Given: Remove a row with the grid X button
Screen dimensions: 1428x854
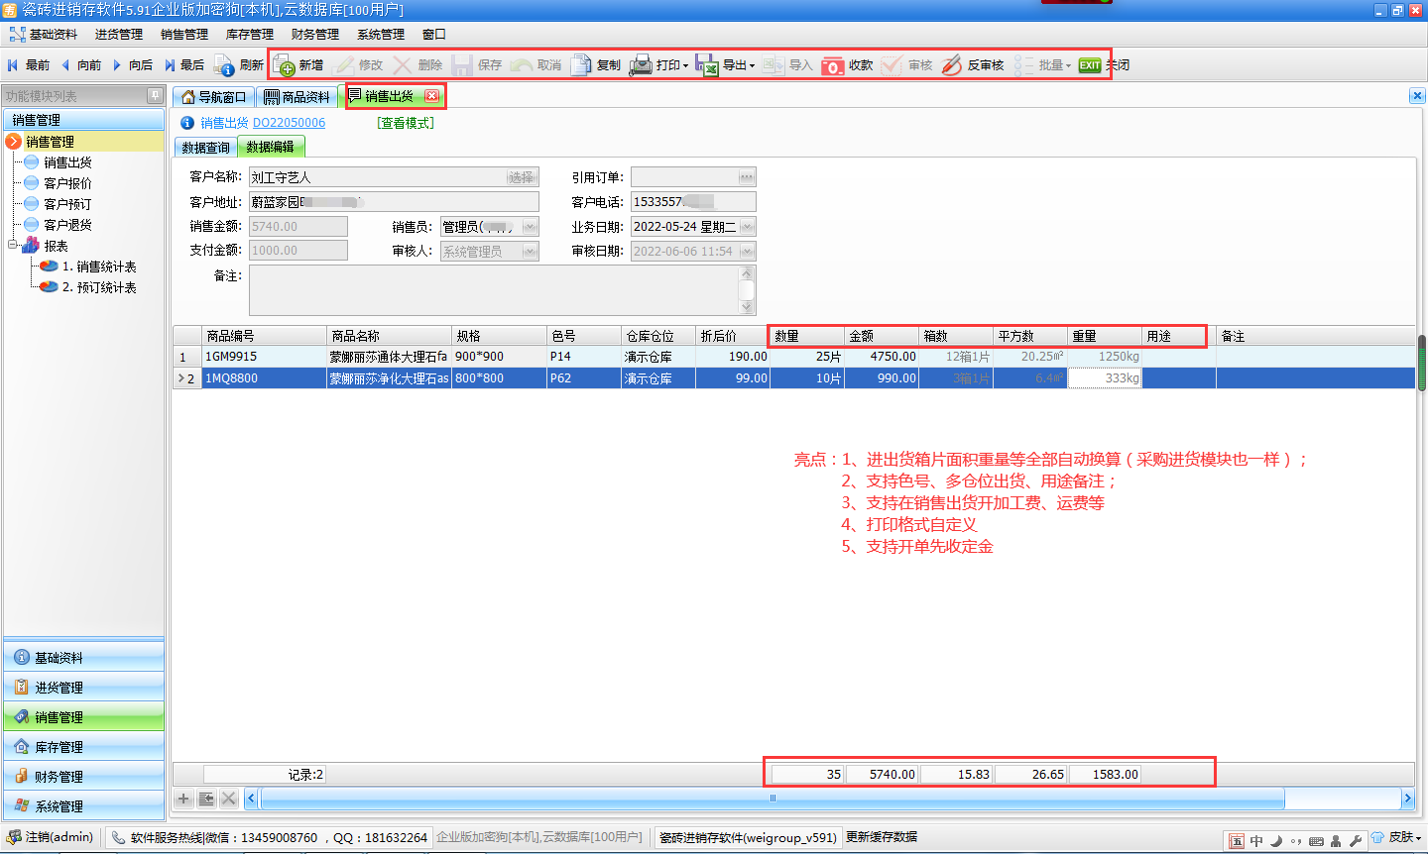Looking at the screenshot, I should coord(229,799).
